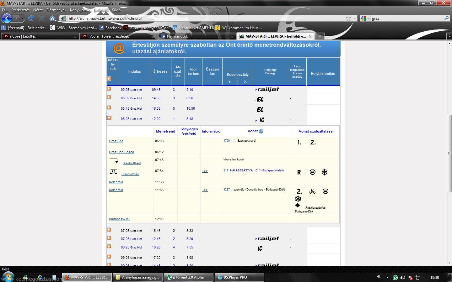The height and width of the screenshot is (282, 452).
Task: Click the +>> info link for train 4237
Action: (x=205, y=190)
